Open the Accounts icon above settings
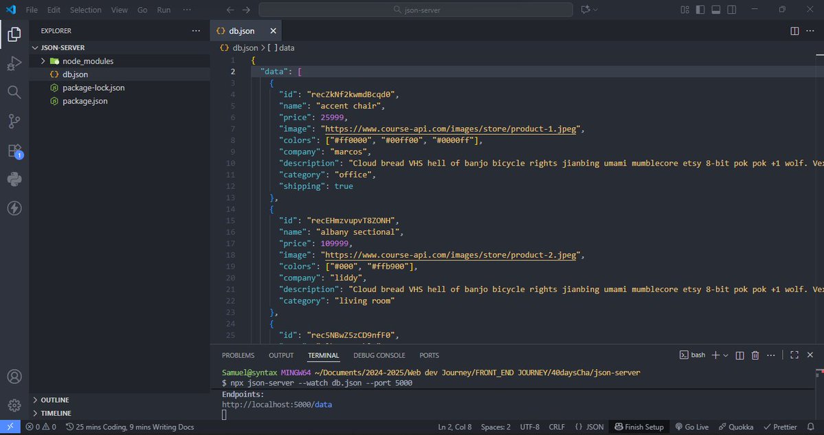Screen dimensions: 824x435 [14, 376]
